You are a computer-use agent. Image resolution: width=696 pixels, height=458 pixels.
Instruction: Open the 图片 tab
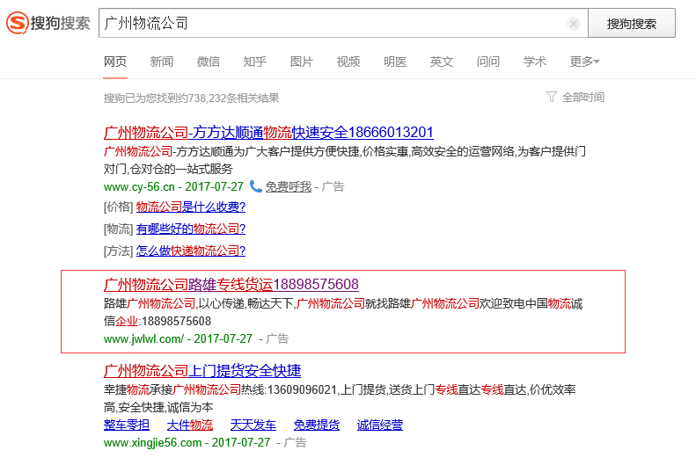coord(302,62)
